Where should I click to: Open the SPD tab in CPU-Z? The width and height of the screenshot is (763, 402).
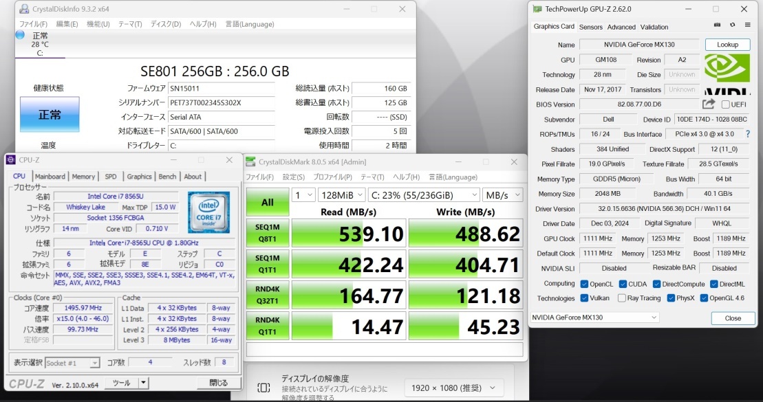111,177
